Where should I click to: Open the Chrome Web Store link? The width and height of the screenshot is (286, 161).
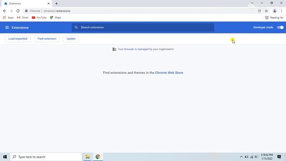point(169,72)
